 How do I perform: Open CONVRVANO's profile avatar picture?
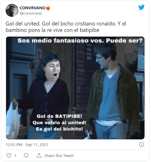12,10
